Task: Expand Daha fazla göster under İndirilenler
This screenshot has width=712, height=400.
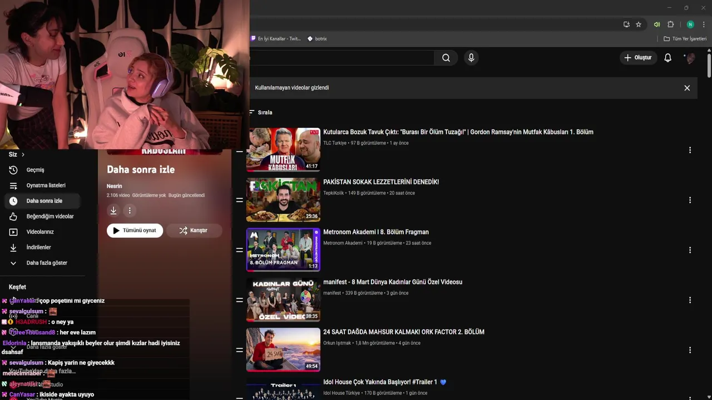Action: coord(42,263)
